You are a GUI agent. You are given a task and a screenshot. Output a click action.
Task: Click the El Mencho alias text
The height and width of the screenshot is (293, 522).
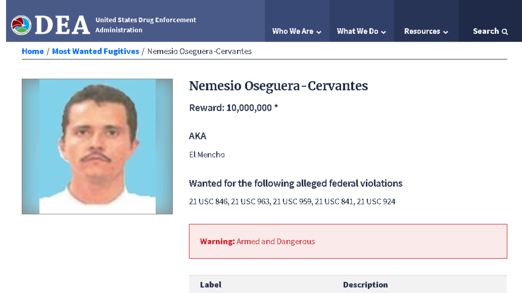point(207,155)
